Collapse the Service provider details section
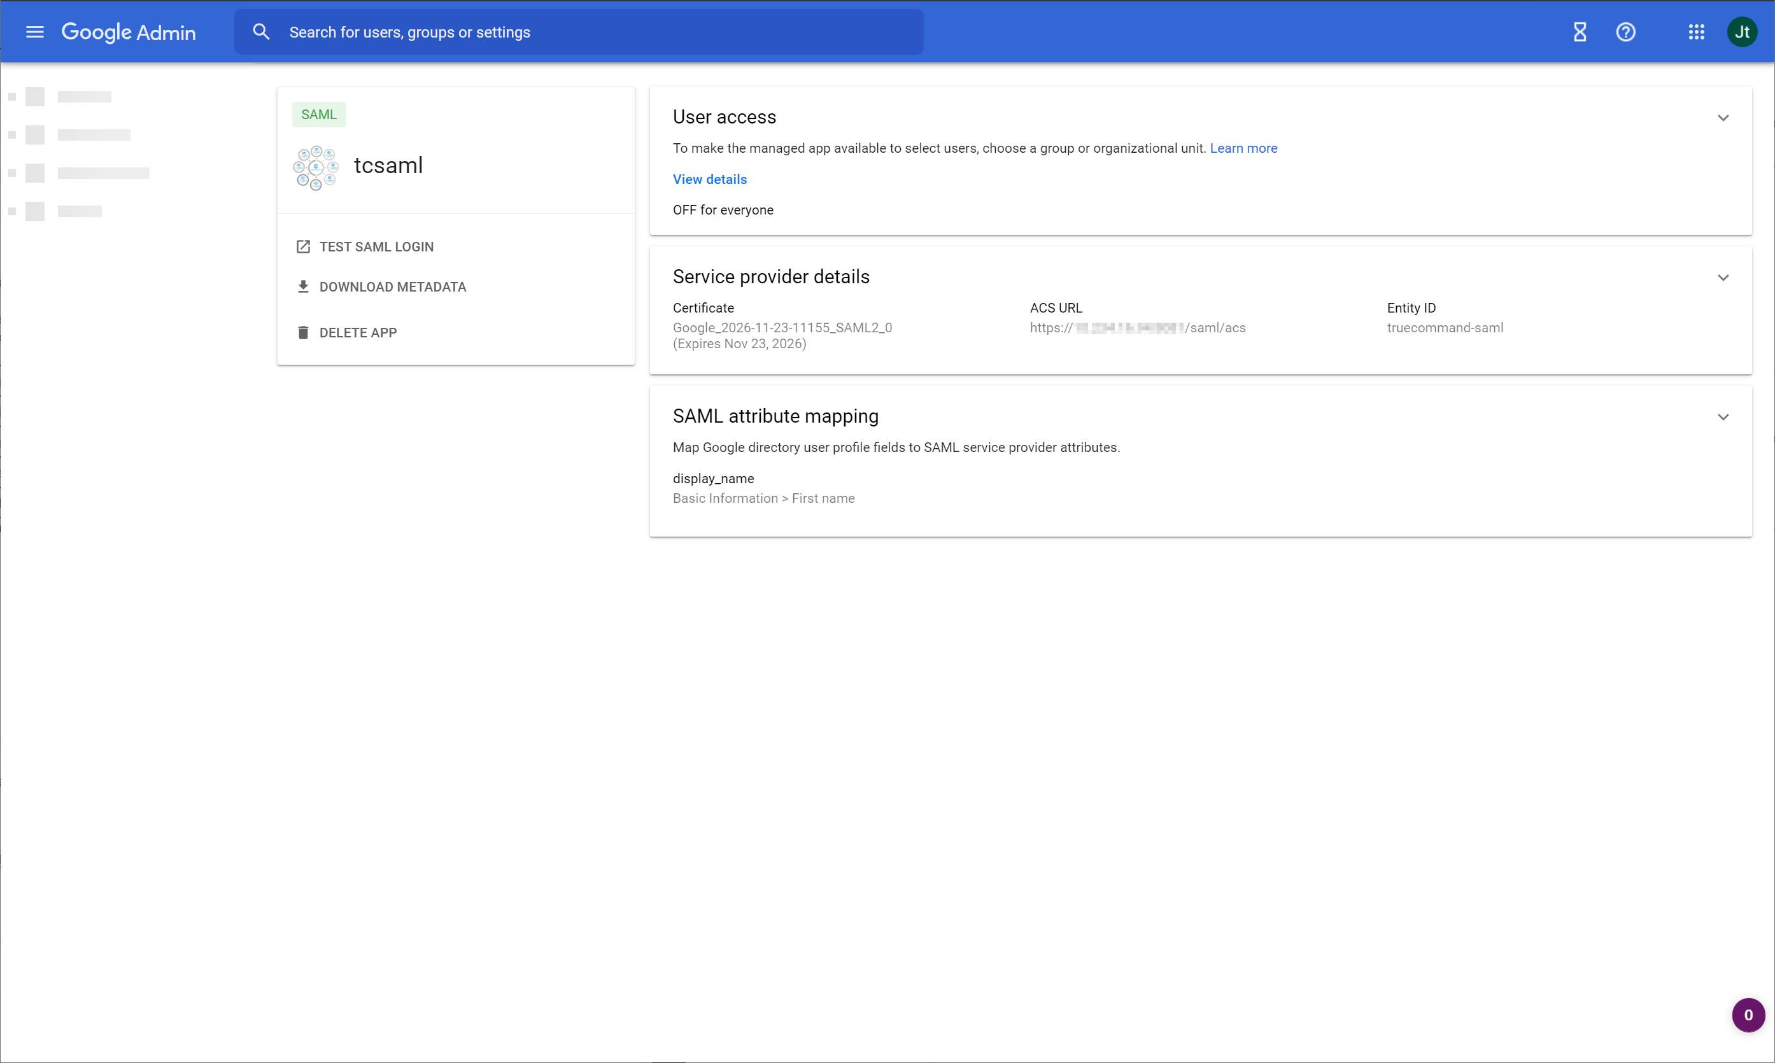 click(1723, 278)
